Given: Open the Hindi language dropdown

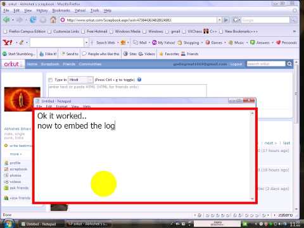Looking at the screenshot, I should [80, 80].
